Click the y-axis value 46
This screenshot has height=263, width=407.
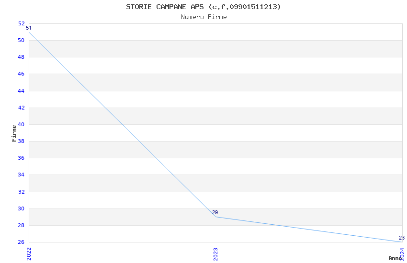pyautogui.click(x=21, y=74)
